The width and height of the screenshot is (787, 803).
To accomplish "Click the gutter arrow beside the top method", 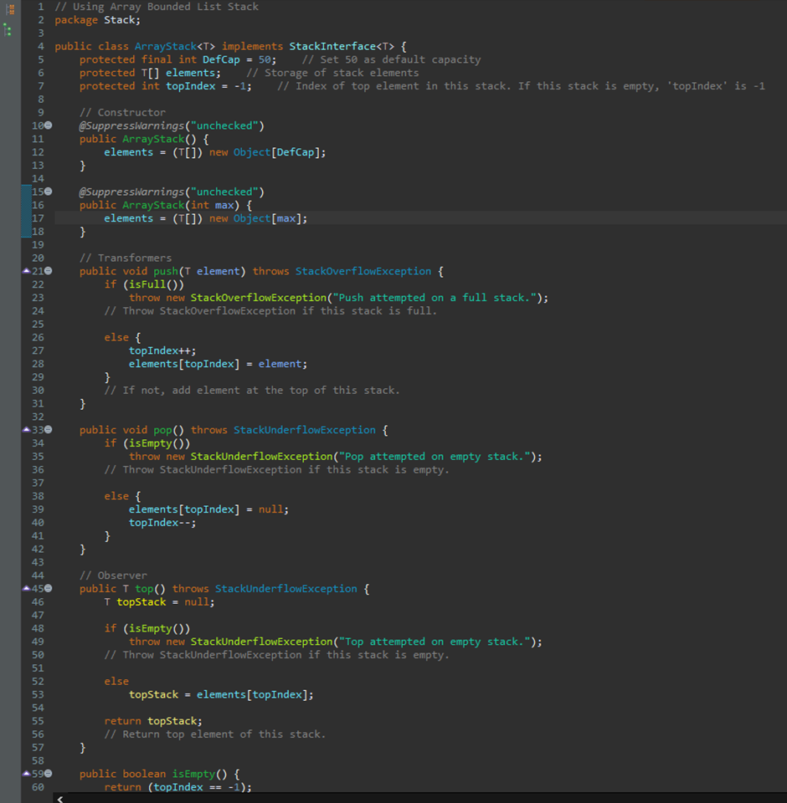I will click(28, 588).
